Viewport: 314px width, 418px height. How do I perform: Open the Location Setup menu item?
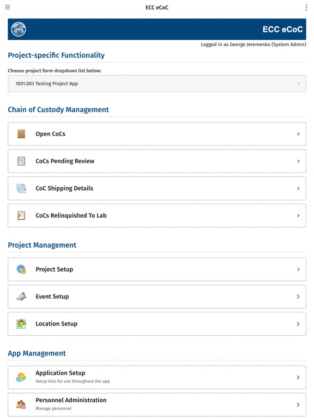157,324
